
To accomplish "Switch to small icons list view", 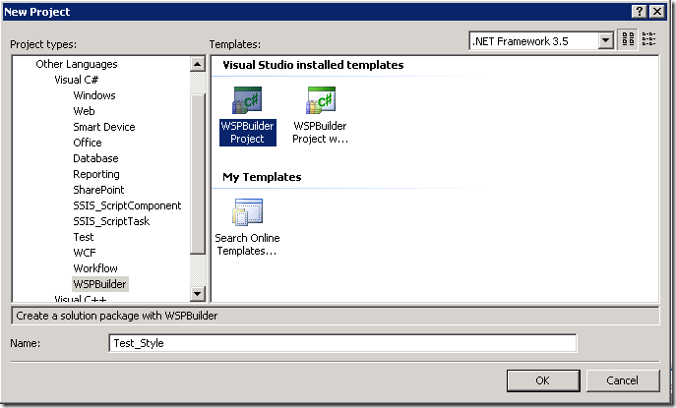I will [648, 39].
